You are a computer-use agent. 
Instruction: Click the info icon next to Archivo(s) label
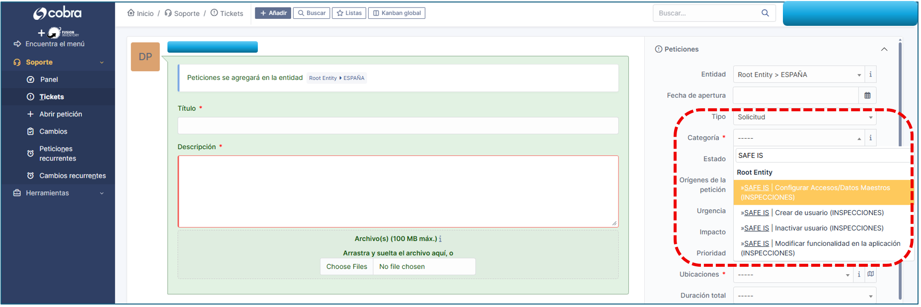click(440, 239)
